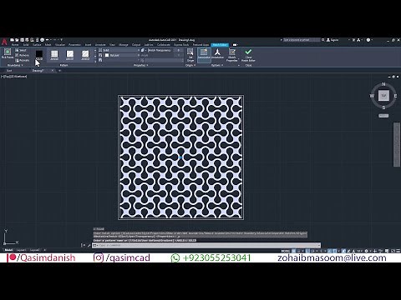
Task: Add a new drawing tab with plus
Action: 59,71
